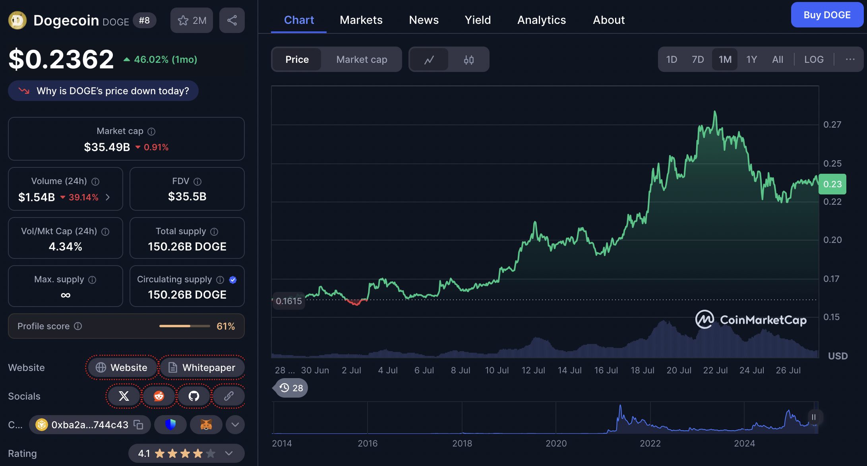The image size is (867, 466).
Task: Open the chain link social icon
Action: 229,396
